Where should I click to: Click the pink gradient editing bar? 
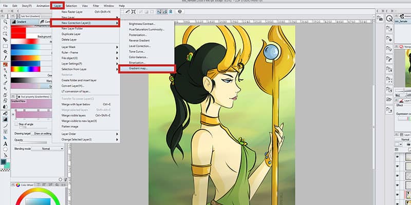click(x=33, y=114)
